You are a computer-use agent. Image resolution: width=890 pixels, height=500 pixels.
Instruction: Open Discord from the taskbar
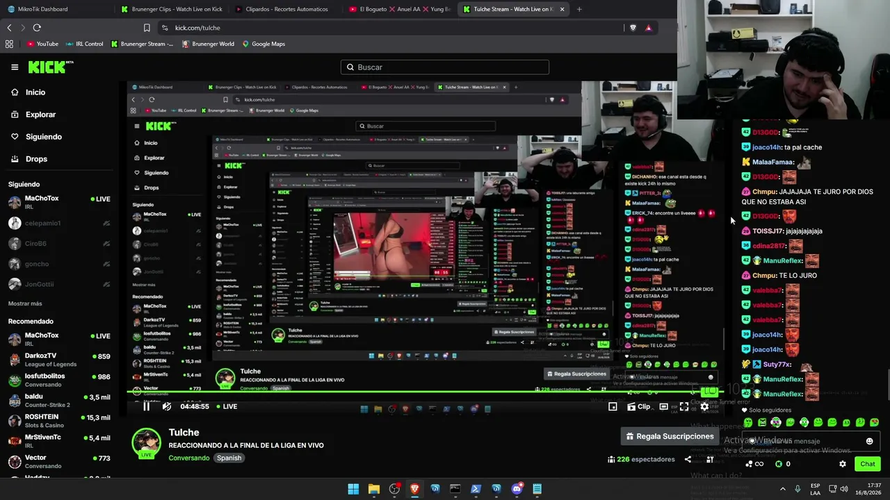[517, 489]
